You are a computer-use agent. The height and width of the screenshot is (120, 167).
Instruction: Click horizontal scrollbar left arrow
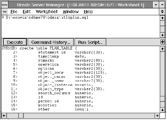pos(4,116)
